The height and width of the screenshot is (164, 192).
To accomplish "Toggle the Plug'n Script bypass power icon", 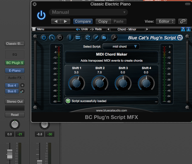I will click(x=44, y=38).
